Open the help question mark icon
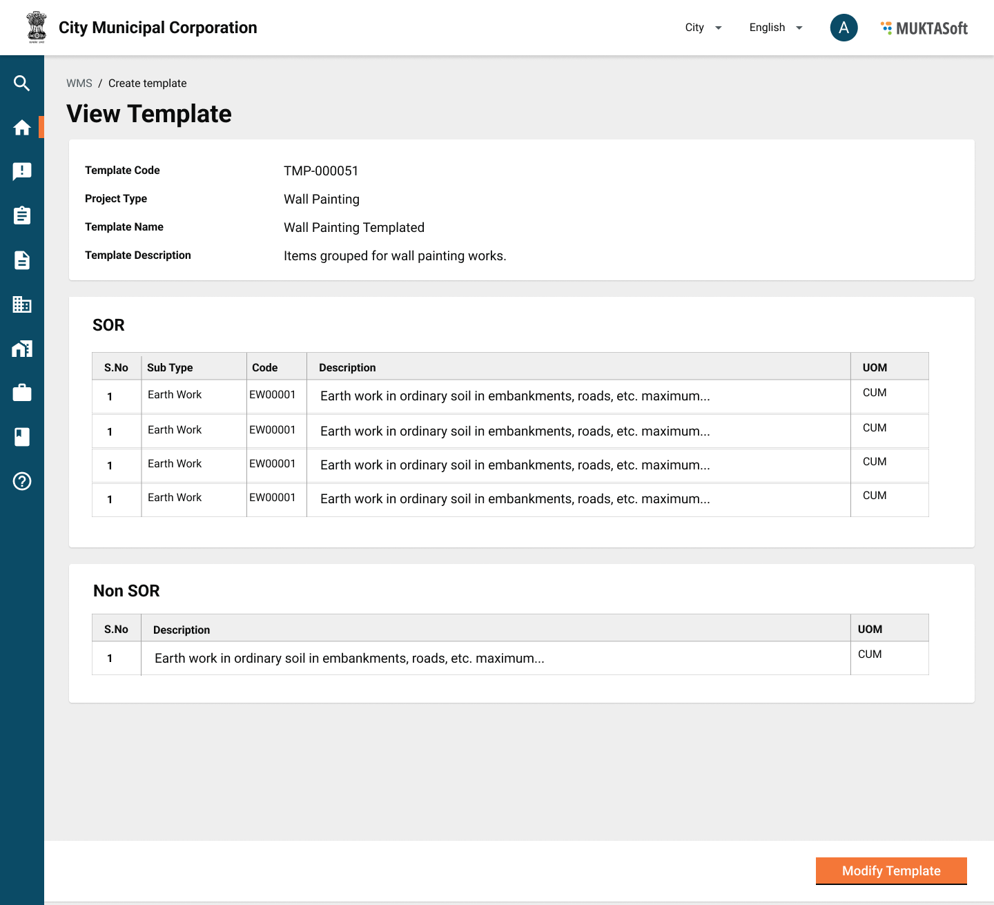Screen dimensions: 994x905 tap(22, 481)
